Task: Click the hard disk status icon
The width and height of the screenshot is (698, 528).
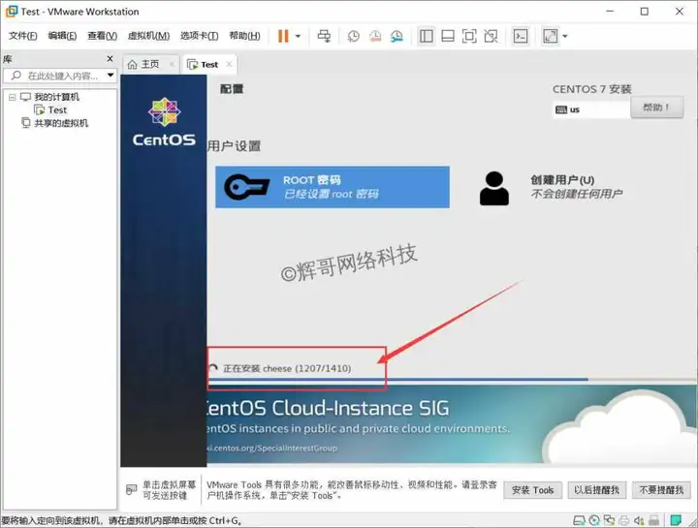Action: [579, 520]
